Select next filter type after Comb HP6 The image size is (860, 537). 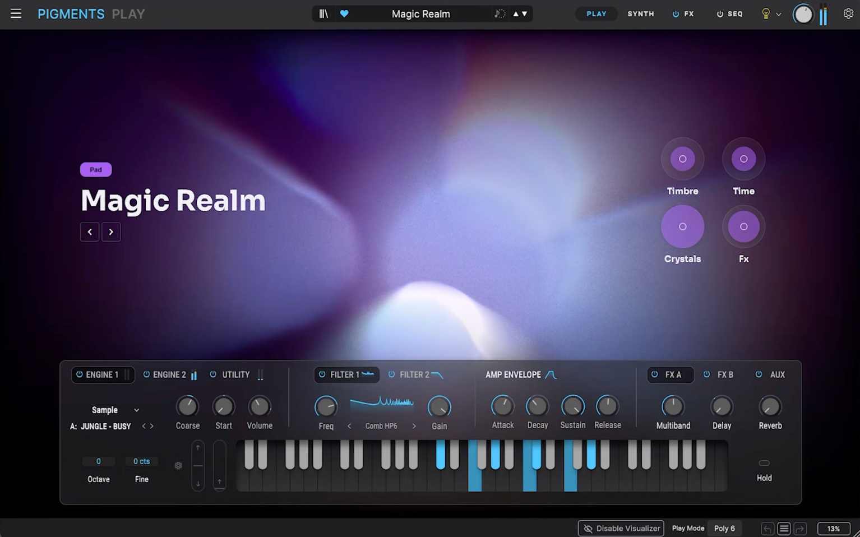(414, 426)
